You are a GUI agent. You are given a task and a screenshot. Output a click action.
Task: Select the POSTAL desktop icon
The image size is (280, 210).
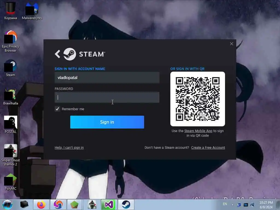11,125
